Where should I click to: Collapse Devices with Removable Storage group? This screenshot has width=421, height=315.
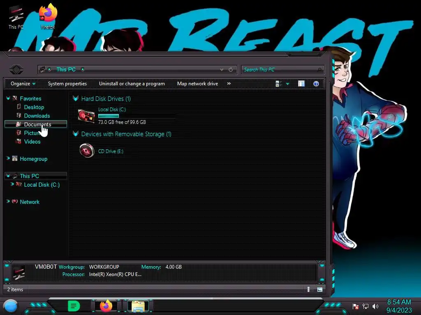(76, 134)
